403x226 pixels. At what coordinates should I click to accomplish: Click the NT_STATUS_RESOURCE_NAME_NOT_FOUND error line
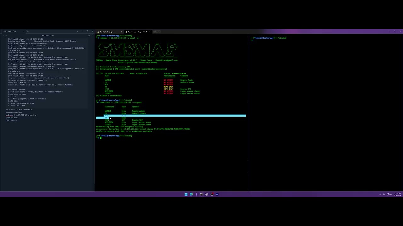tap(143, 129)
